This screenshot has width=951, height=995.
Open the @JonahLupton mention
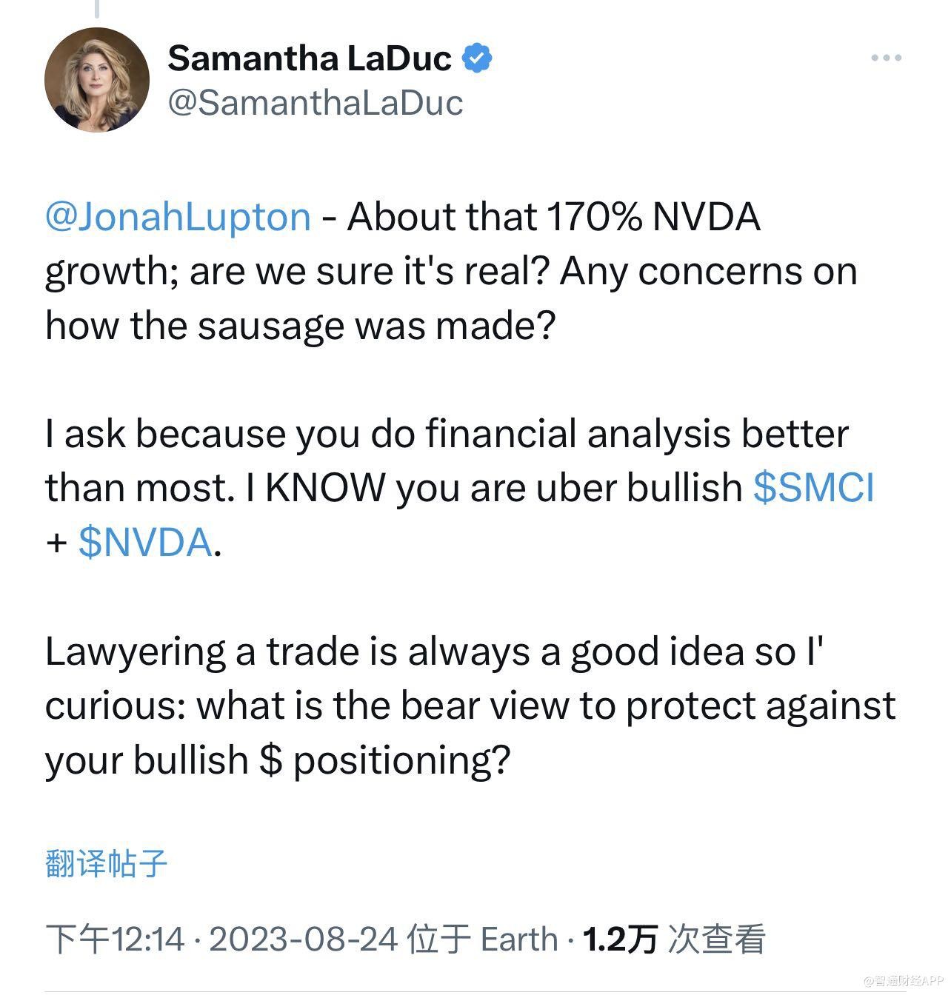(178, 217)
